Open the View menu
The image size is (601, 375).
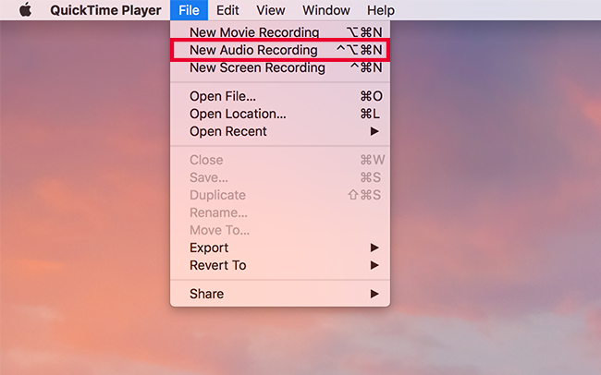pos(271,10)
